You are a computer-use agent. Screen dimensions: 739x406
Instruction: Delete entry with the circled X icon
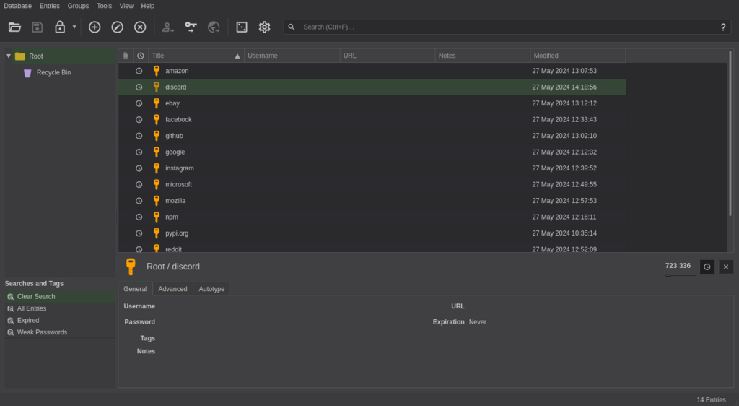pos(140,27)
